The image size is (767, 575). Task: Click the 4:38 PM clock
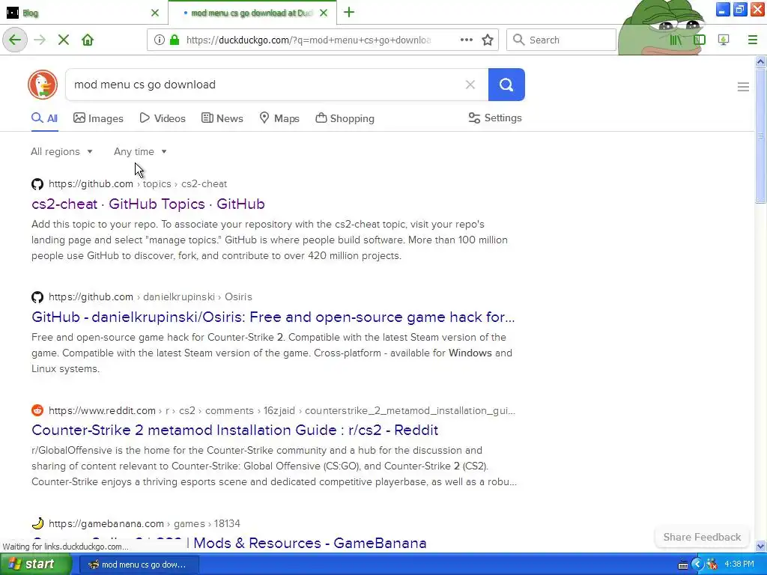(739, 565)
